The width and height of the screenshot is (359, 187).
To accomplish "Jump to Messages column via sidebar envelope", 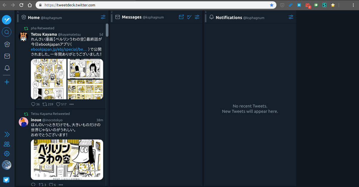I will [x=7, y=56].
